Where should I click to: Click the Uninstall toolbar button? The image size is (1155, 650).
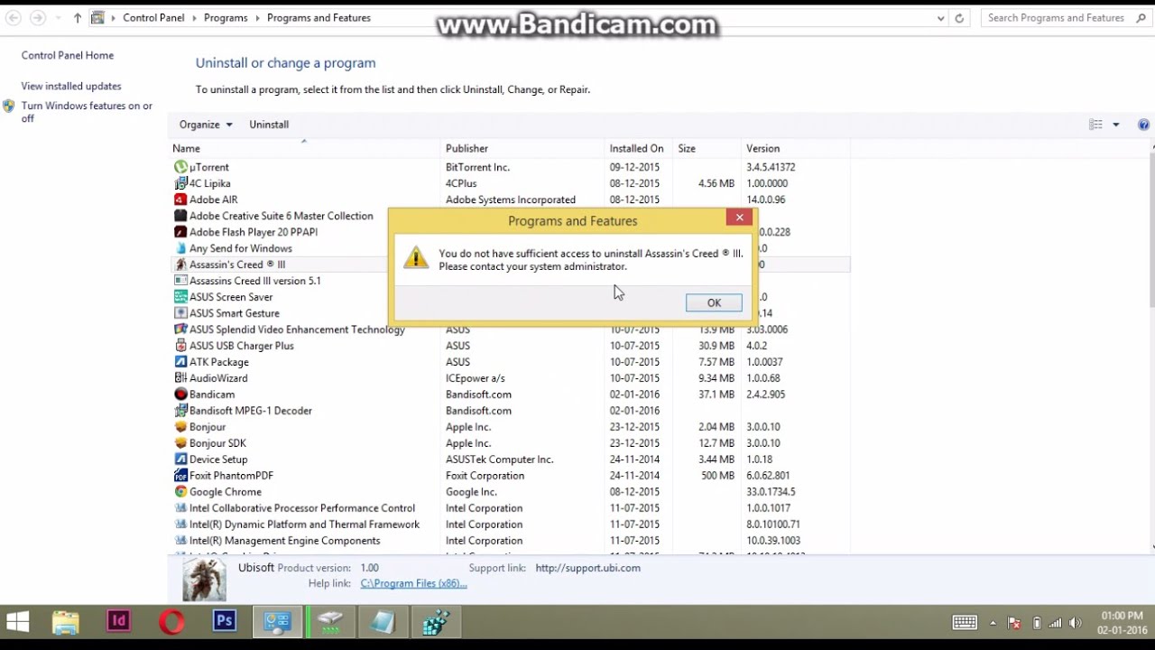pyautogui.click(x=269, y=125)
